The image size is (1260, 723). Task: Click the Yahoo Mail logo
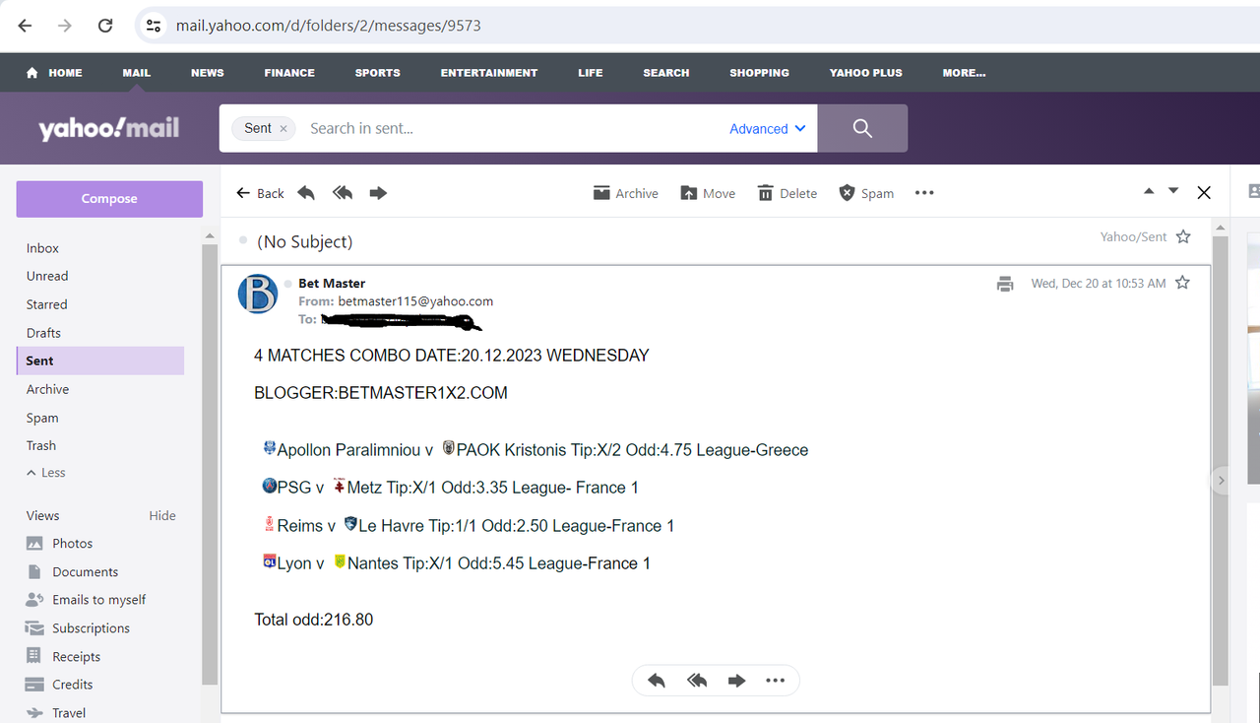(108, 128)
